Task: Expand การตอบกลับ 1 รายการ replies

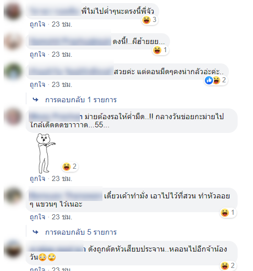Action: pyautogui.click(x=81, y=100)
